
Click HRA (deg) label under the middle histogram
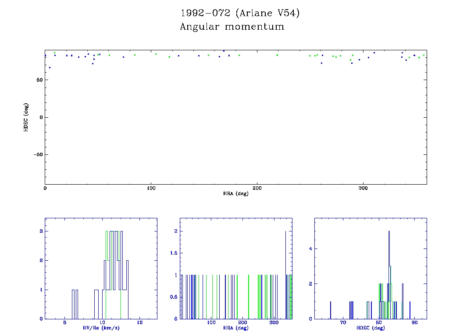235,328
